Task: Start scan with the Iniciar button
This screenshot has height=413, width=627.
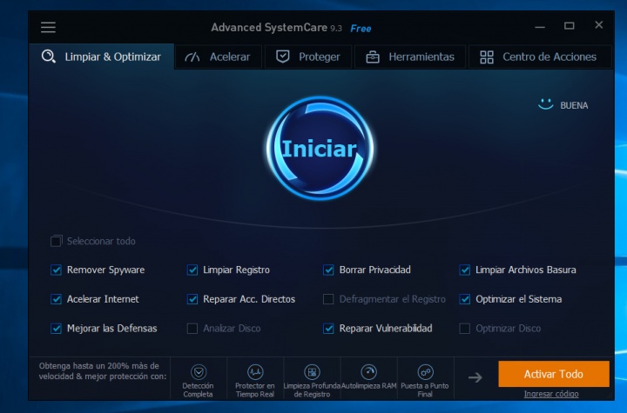Action: pos(320,148)
